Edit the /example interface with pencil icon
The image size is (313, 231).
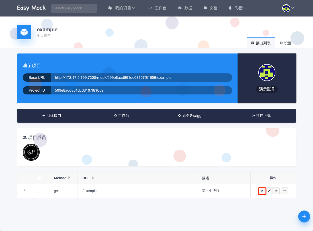pos(269,191)
